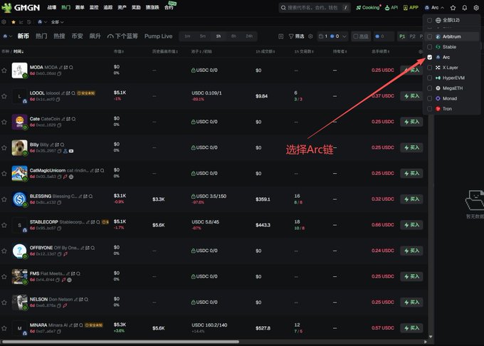Open the notifications bell

click(x=464, y=8)
